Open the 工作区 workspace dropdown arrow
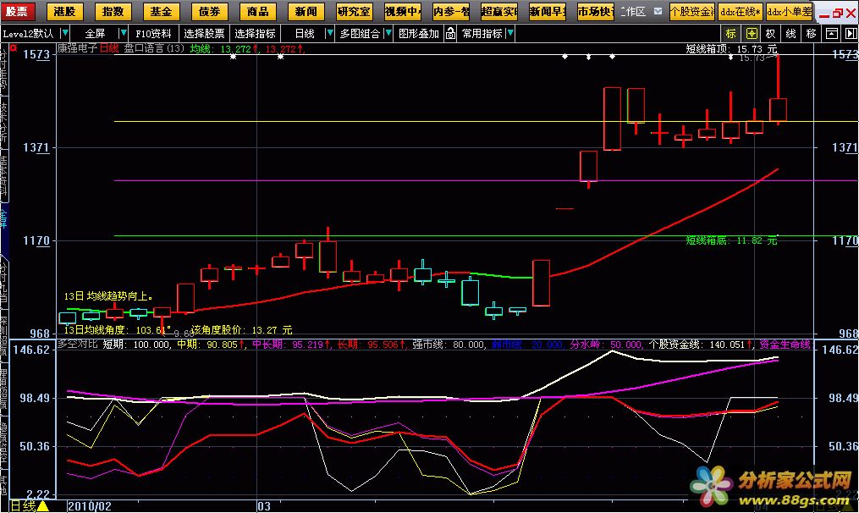The width and height of the screenshot is (859, 513). click(658, 11)
